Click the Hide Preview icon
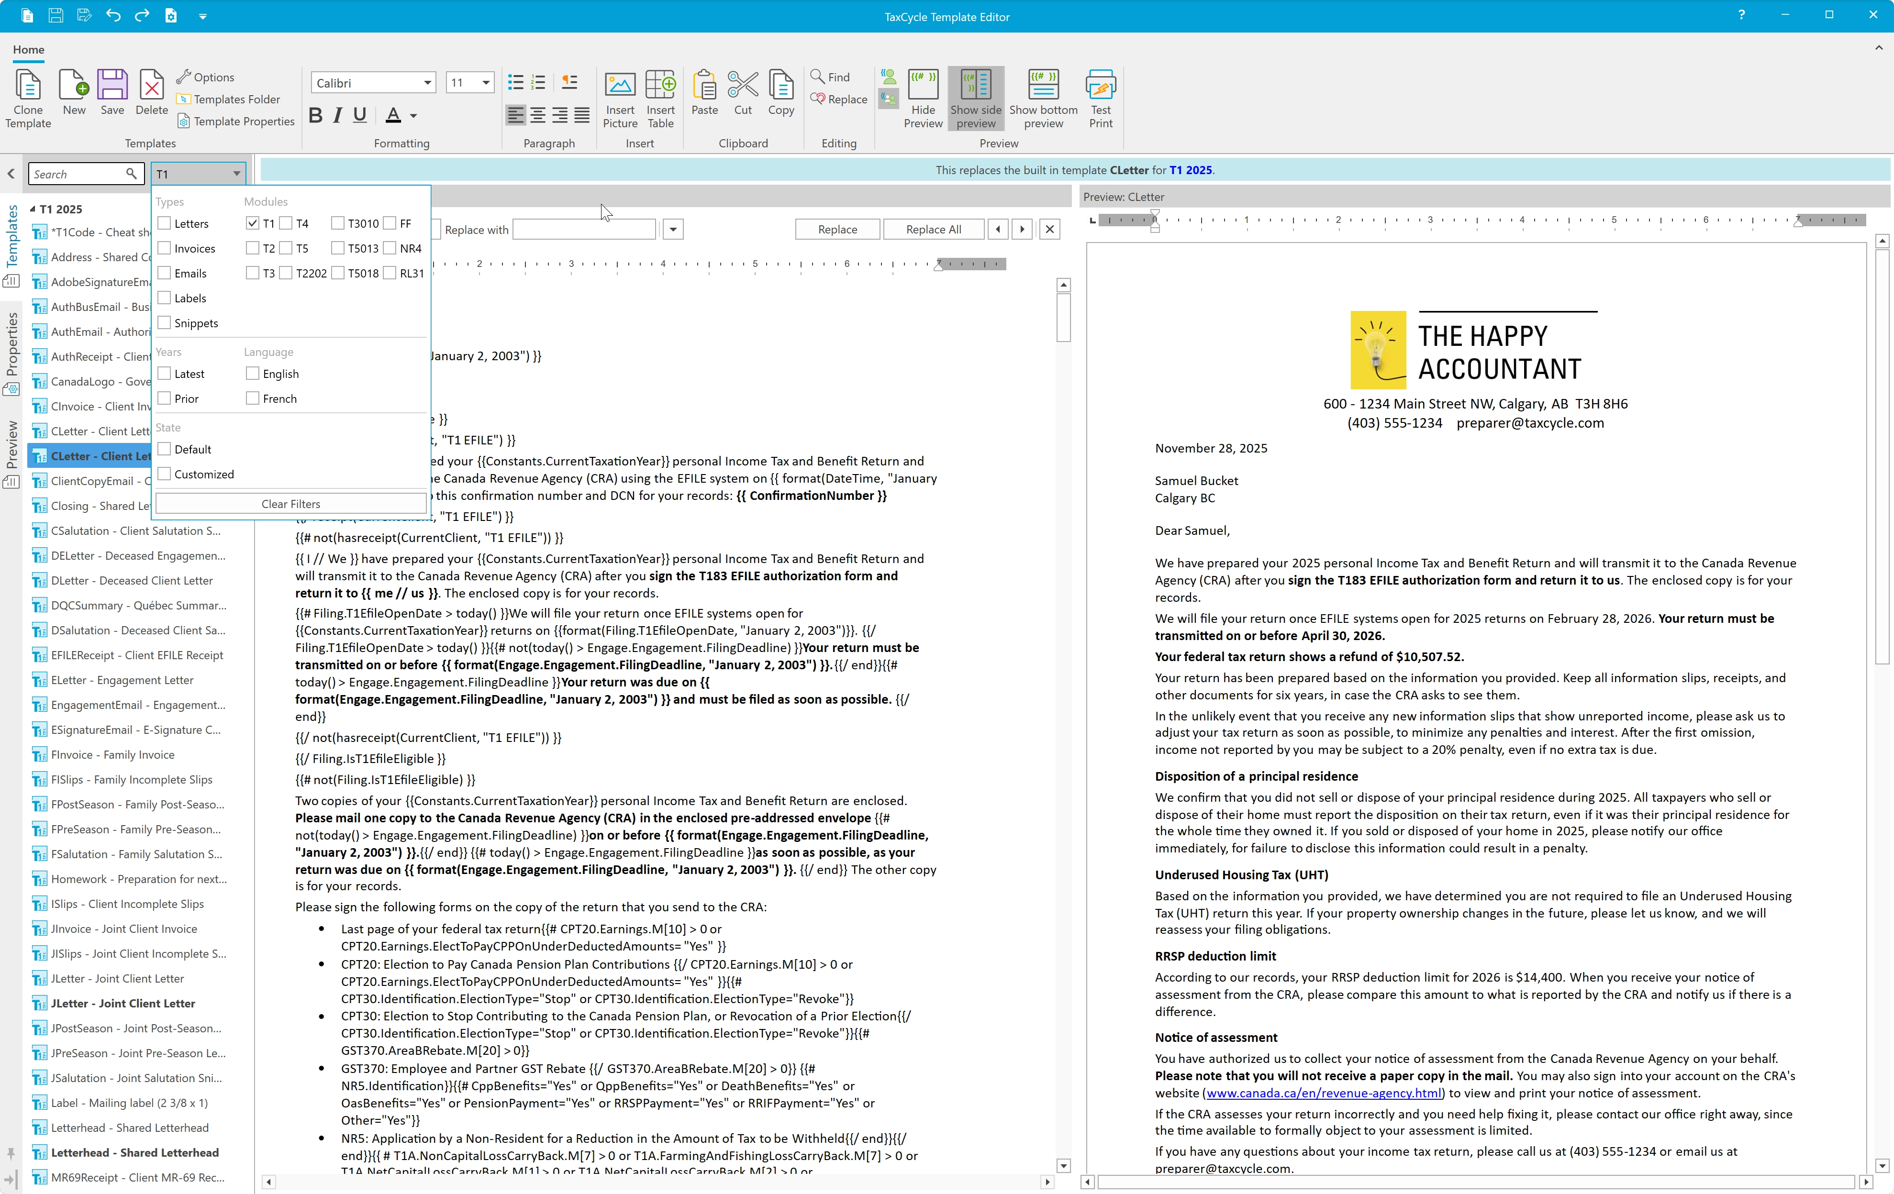This screenshot has width=1894, height=1194. pyautogui.click(x=923, y=98)
